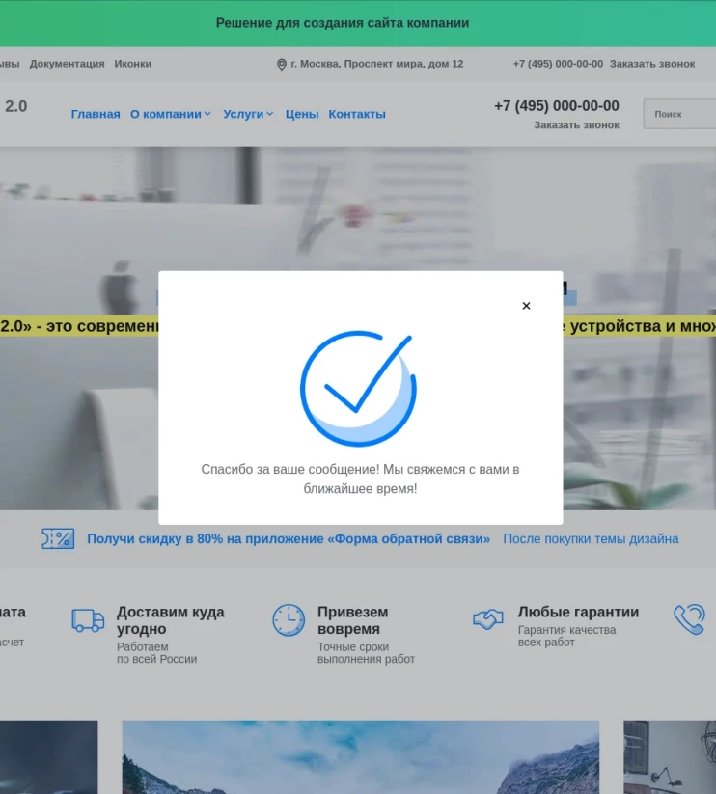Click the location pin icon near address
Image resolution: width=716 pixels, height=794 pixels.
(282, 65)
